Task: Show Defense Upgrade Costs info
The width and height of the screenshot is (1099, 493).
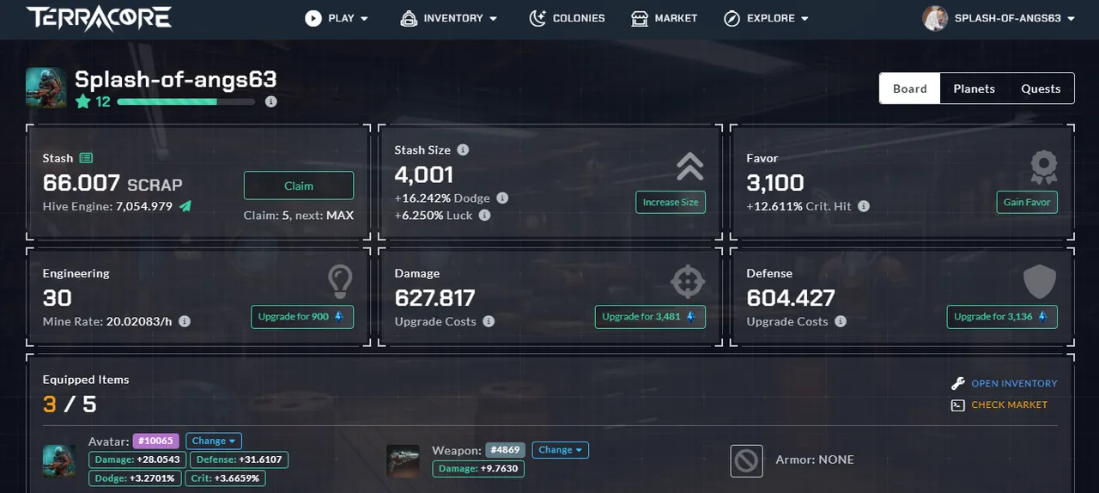Action: [841, 321]
